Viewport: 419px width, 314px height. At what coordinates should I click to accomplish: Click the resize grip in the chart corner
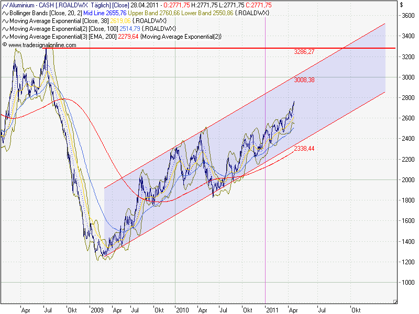click(395, 302)
